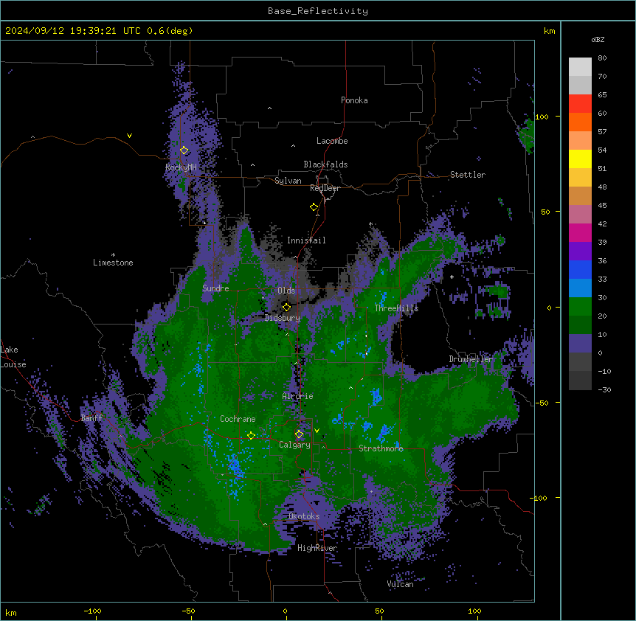Click the Stettler label
Viewport: 636px width, 621px height.
pos(468,175)
